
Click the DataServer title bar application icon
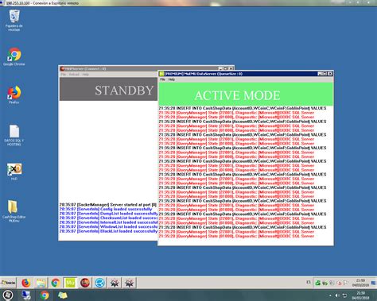[161, 74]
